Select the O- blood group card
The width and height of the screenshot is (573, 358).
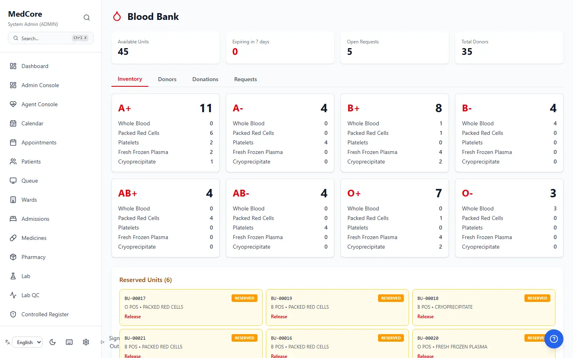click(x=509, y=218)
